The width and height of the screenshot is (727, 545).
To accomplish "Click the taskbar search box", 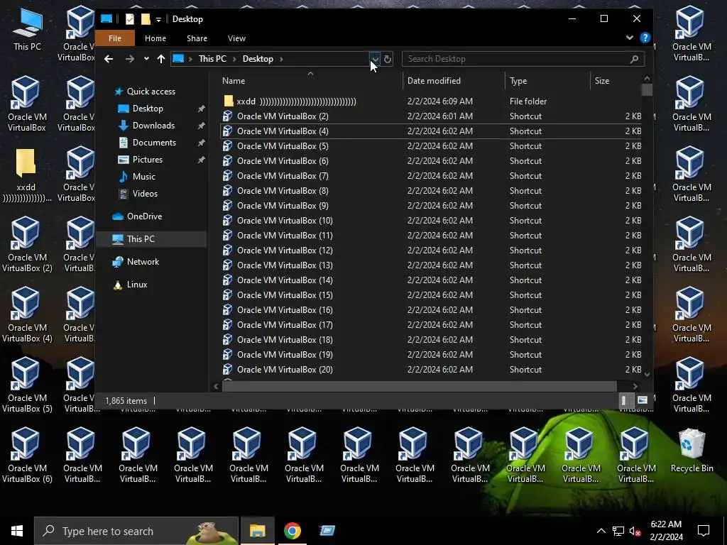I will [136, 531].
